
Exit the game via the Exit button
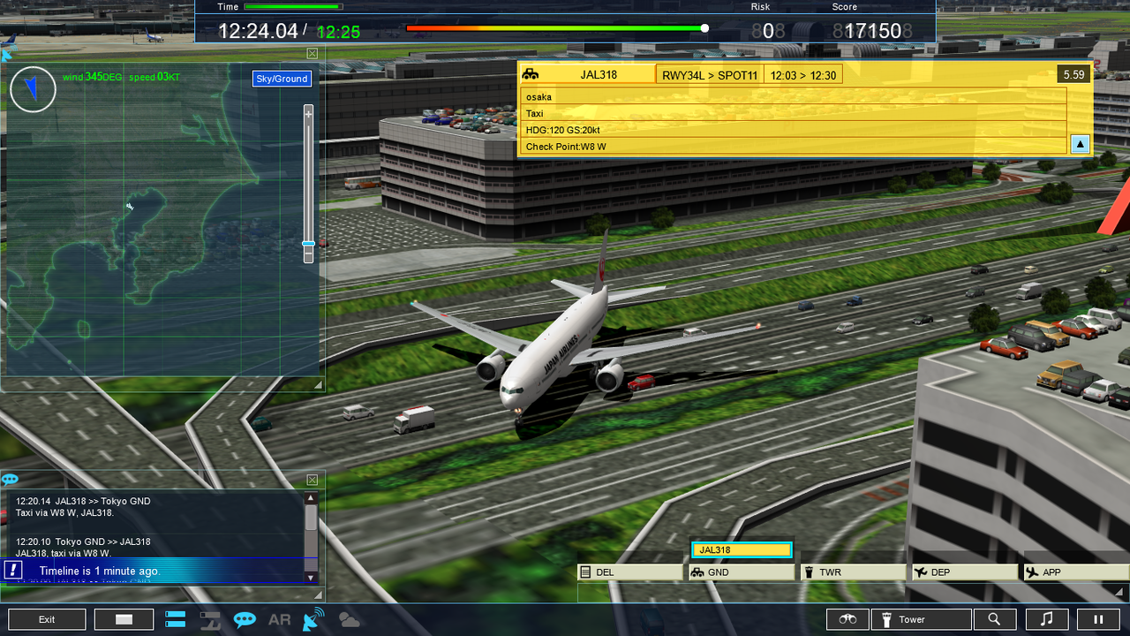pos(47,619)
